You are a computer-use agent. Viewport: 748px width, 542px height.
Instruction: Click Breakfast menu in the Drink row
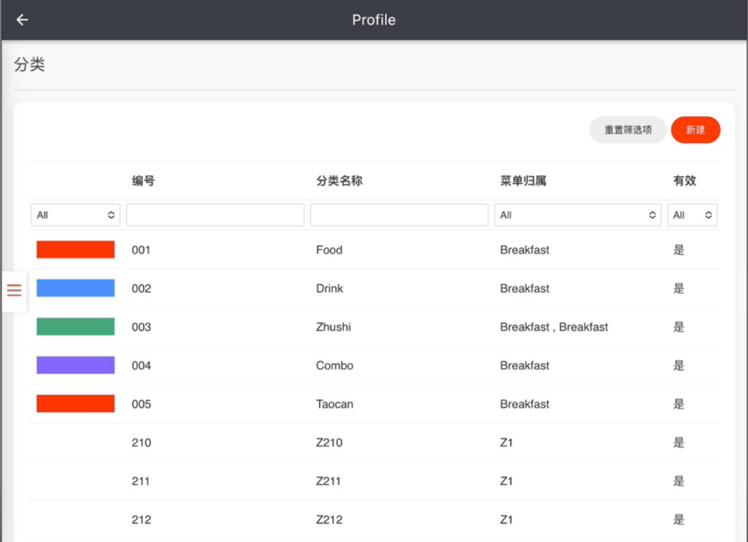click(524, 289)
